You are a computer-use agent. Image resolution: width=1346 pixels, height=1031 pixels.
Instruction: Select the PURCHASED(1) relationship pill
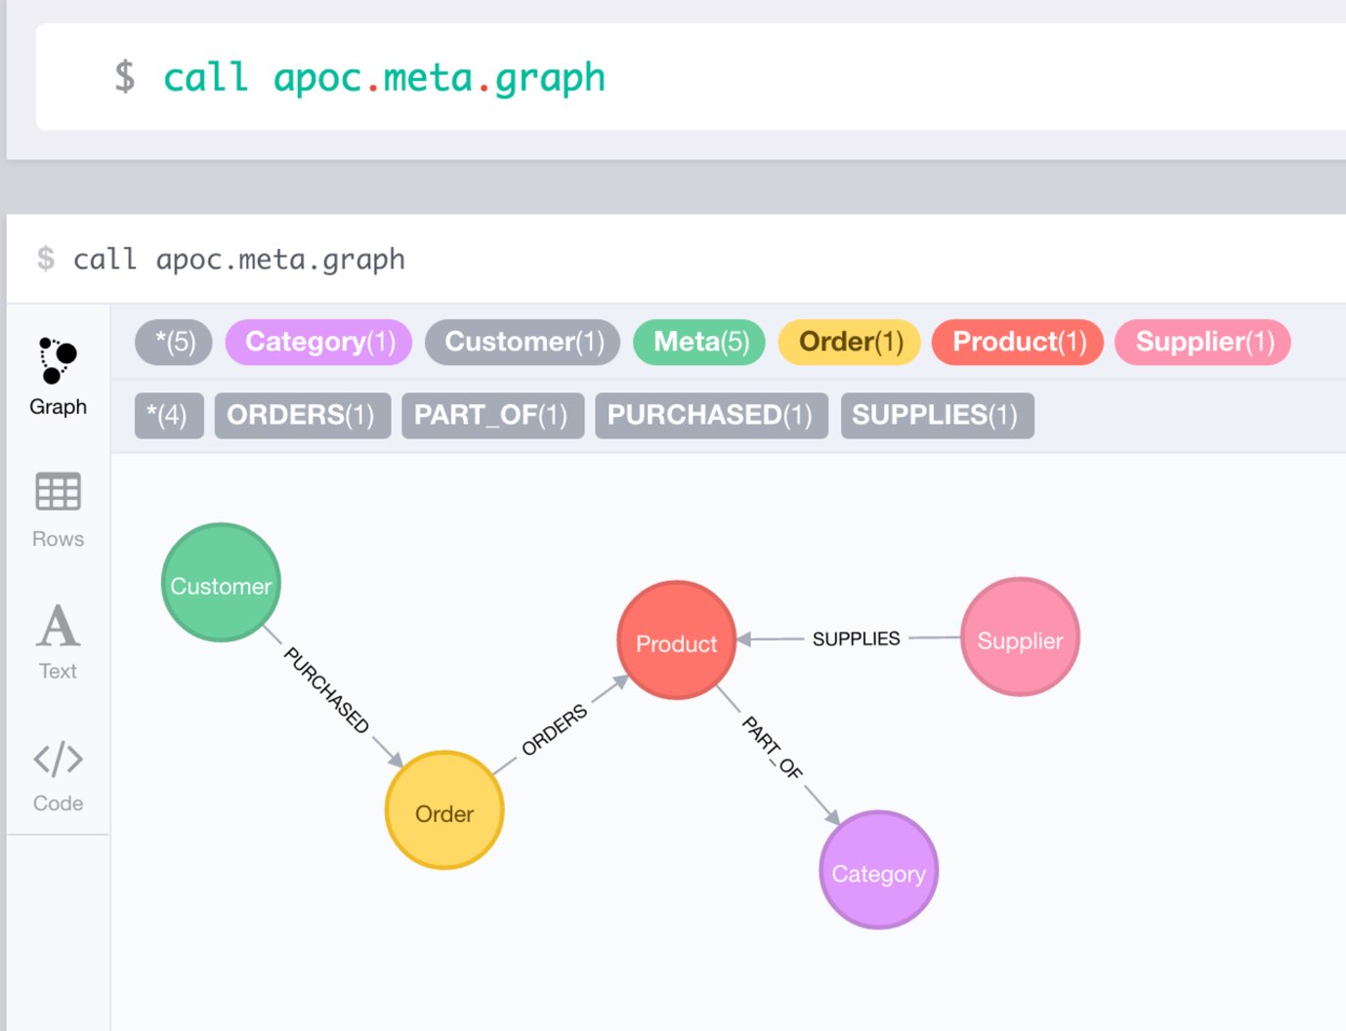pos(711,415)
